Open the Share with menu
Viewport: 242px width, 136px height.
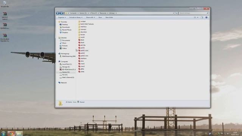coord(90,17)
